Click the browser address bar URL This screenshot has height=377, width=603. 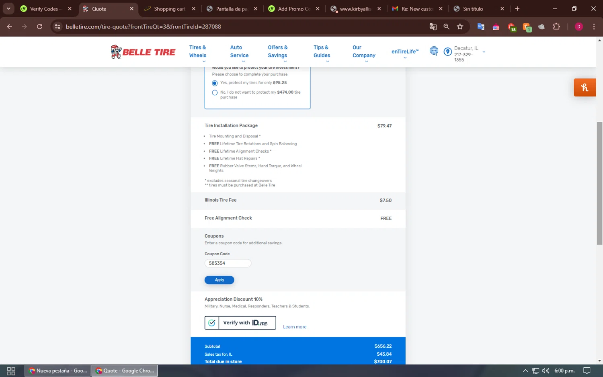click(x=144, y=27)
